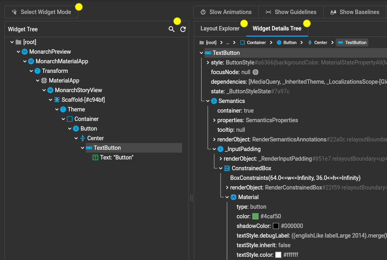Enable Show Guidelines
The height and width of the screenshot is (260, 387).
pyautogui.click(x=291, y=12)
